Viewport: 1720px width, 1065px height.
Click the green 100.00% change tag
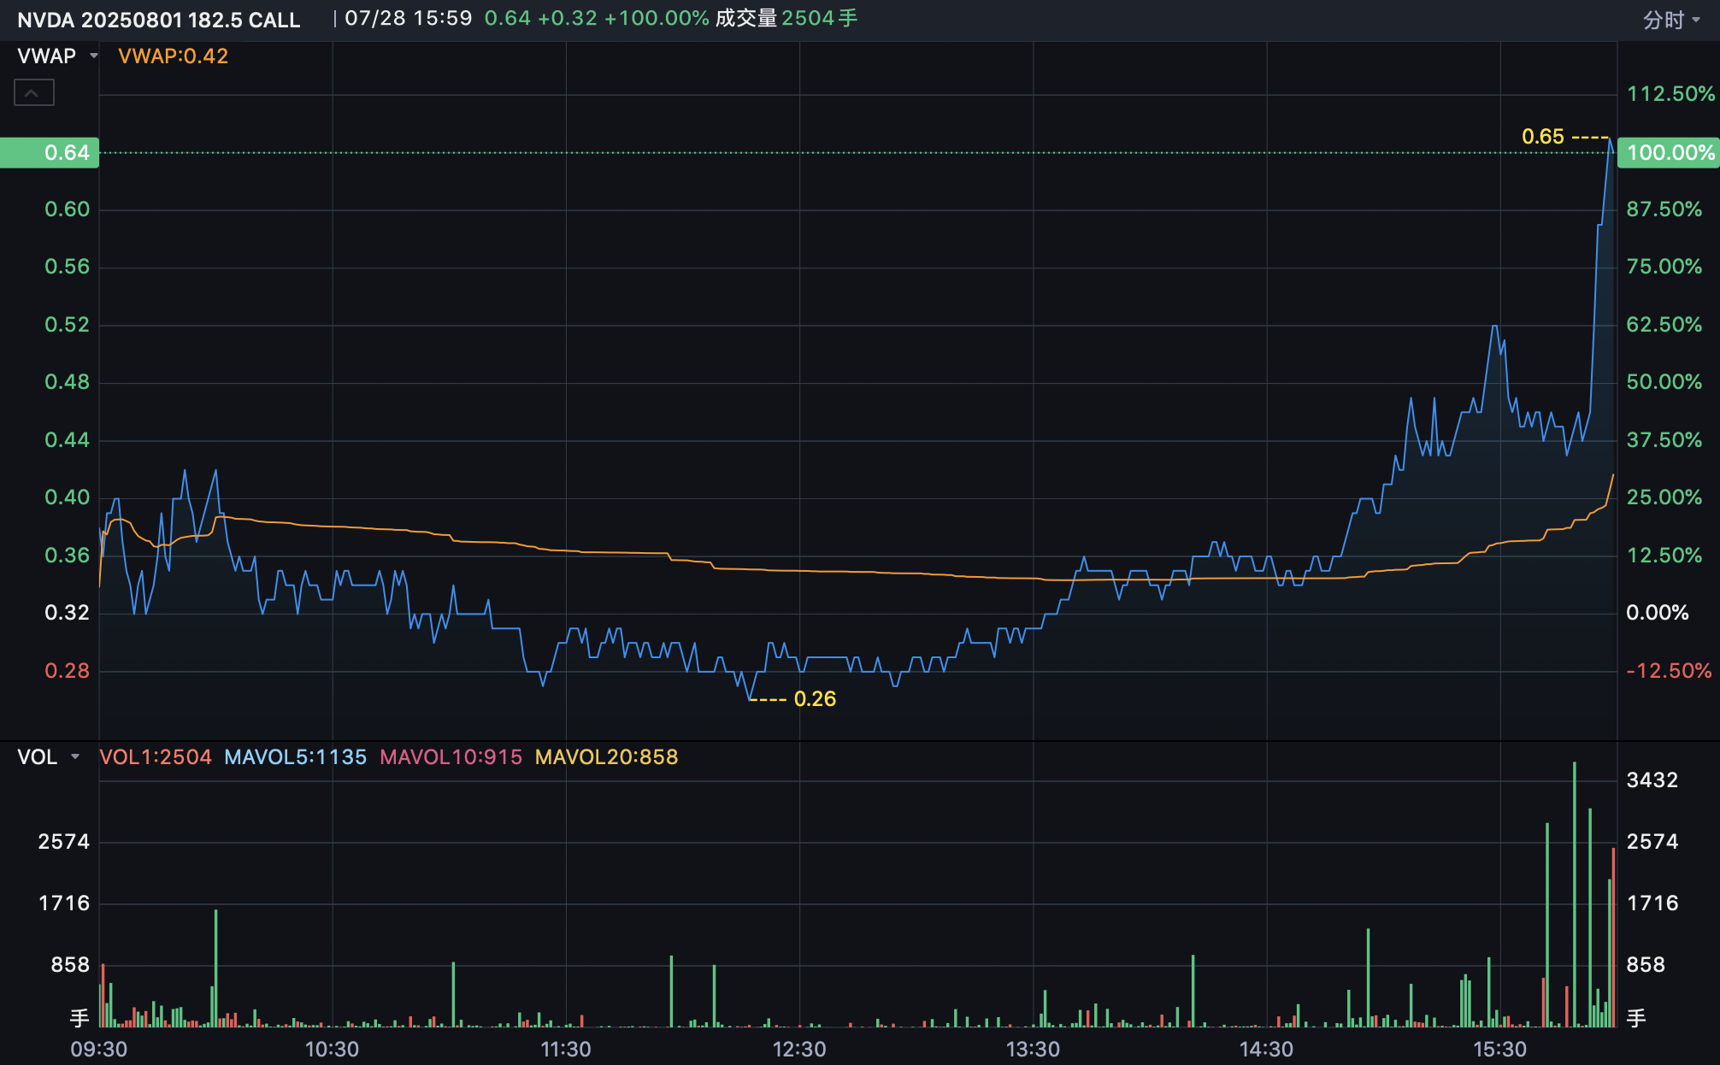tap(1668, 153)
